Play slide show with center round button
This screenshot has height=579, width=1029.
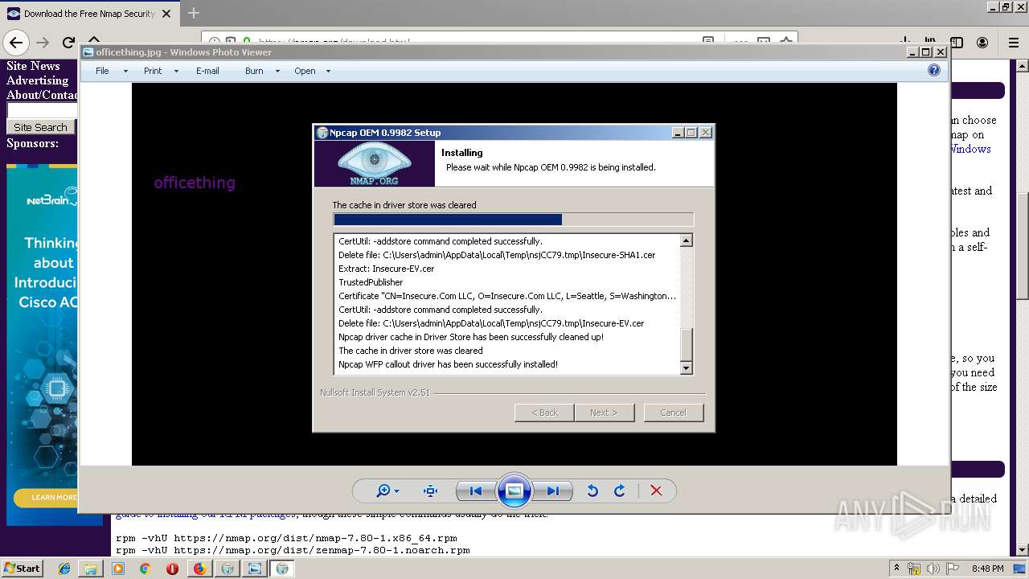tap(514, 491)
